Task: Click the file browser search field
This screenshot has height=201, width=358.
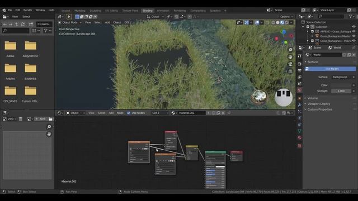Action: 16,31
